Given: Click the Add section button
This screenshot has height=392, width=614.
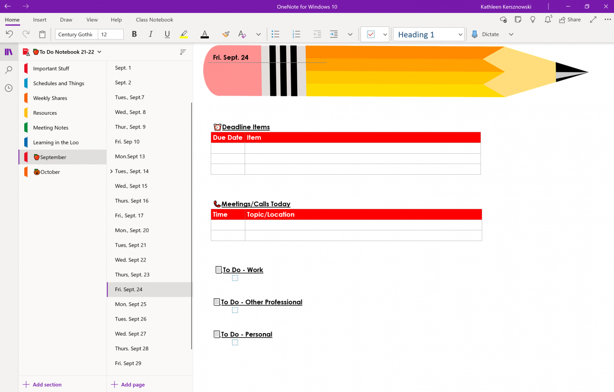Looking at the screenshot, I should pos(42,385).
